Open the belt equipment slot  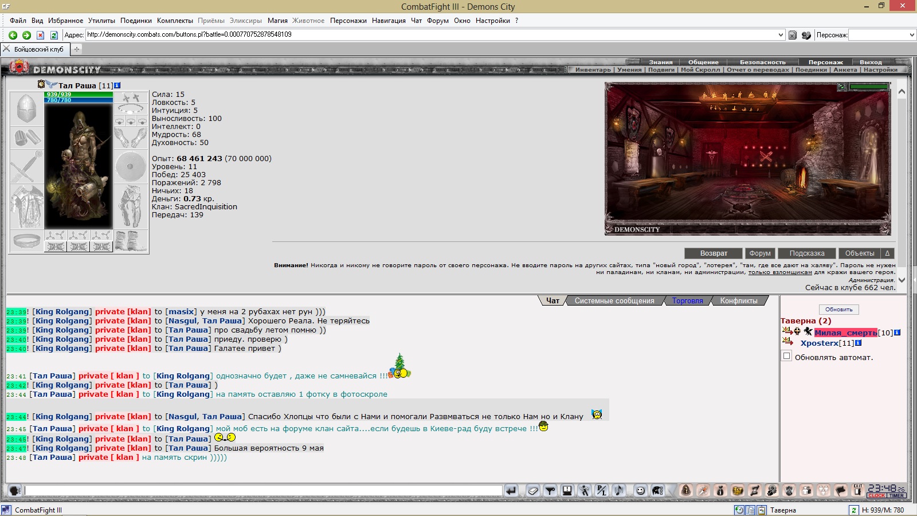click(26, 241)
